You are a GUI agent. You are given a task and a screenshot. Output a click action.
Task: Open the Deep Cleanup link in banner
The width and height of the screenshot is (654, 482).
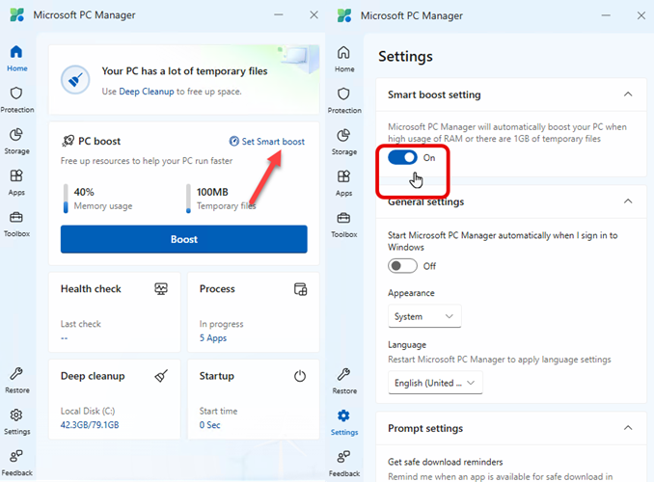147,92
